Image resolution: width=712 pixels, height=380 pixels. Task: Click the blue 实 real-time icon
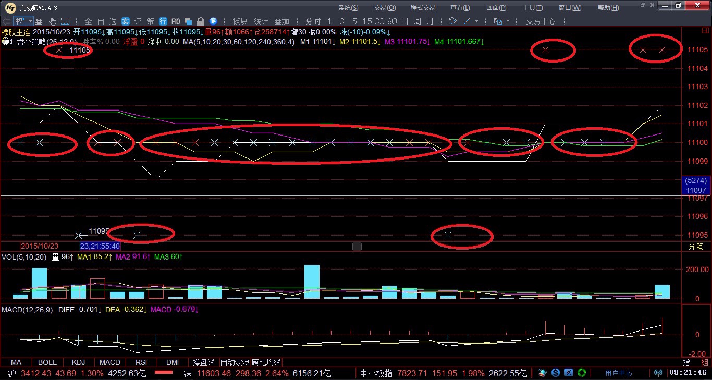(x=126, y=21)
